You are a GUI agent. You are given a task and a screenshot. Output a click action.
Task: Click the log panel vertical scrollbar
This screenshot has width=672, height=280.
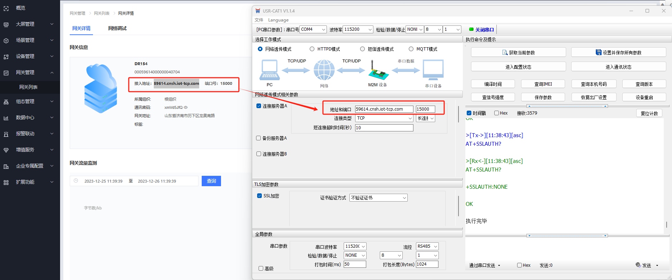coord(666,225)
